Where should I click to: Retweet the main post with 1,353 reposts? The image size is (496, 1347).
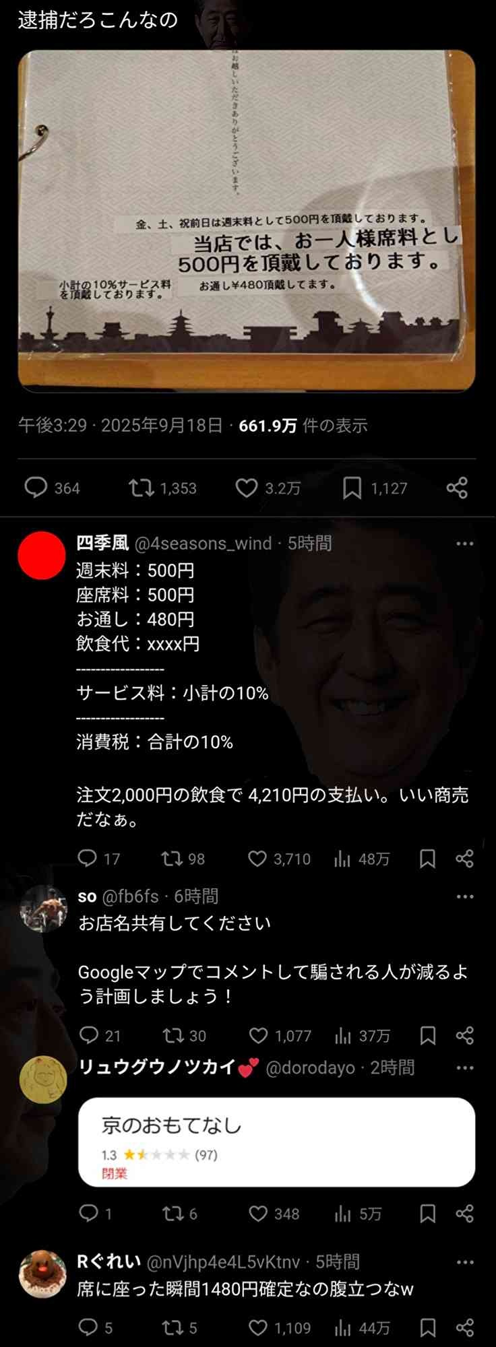point(162,488)
